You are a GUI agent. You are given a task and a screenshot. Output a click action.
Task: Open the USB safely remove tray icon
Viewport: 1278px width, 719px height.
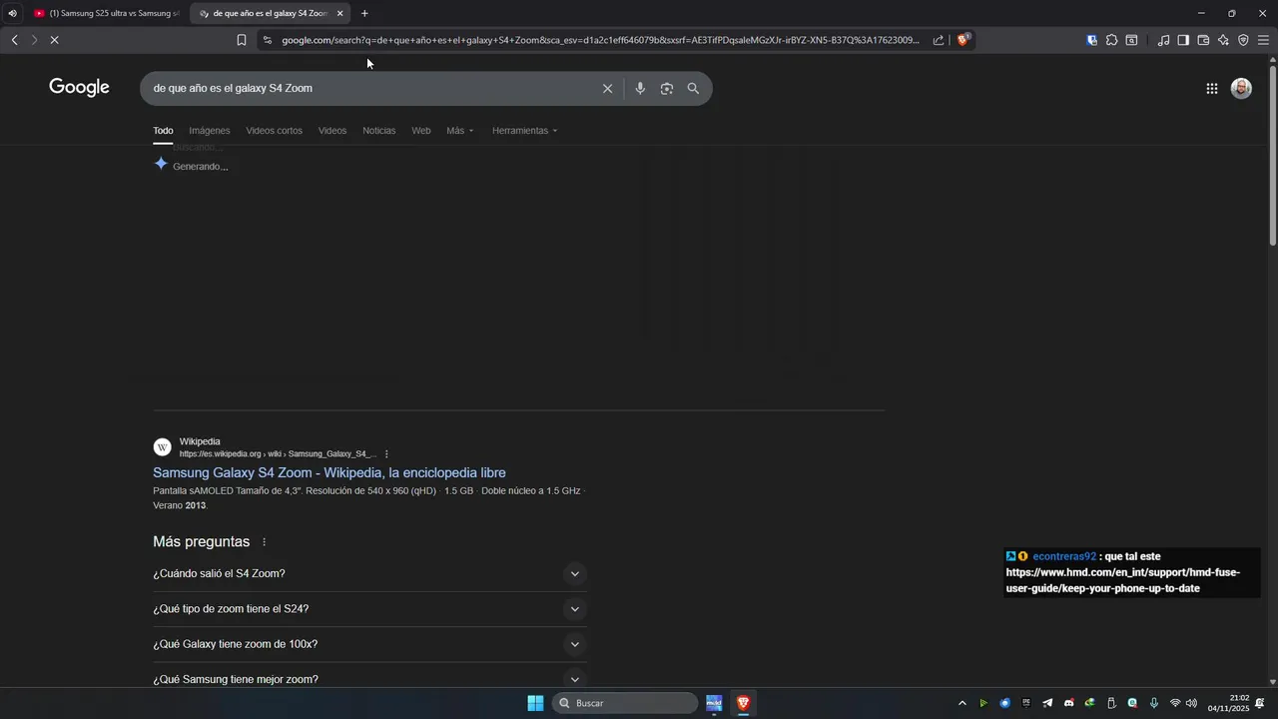[x=1111, y=703]
